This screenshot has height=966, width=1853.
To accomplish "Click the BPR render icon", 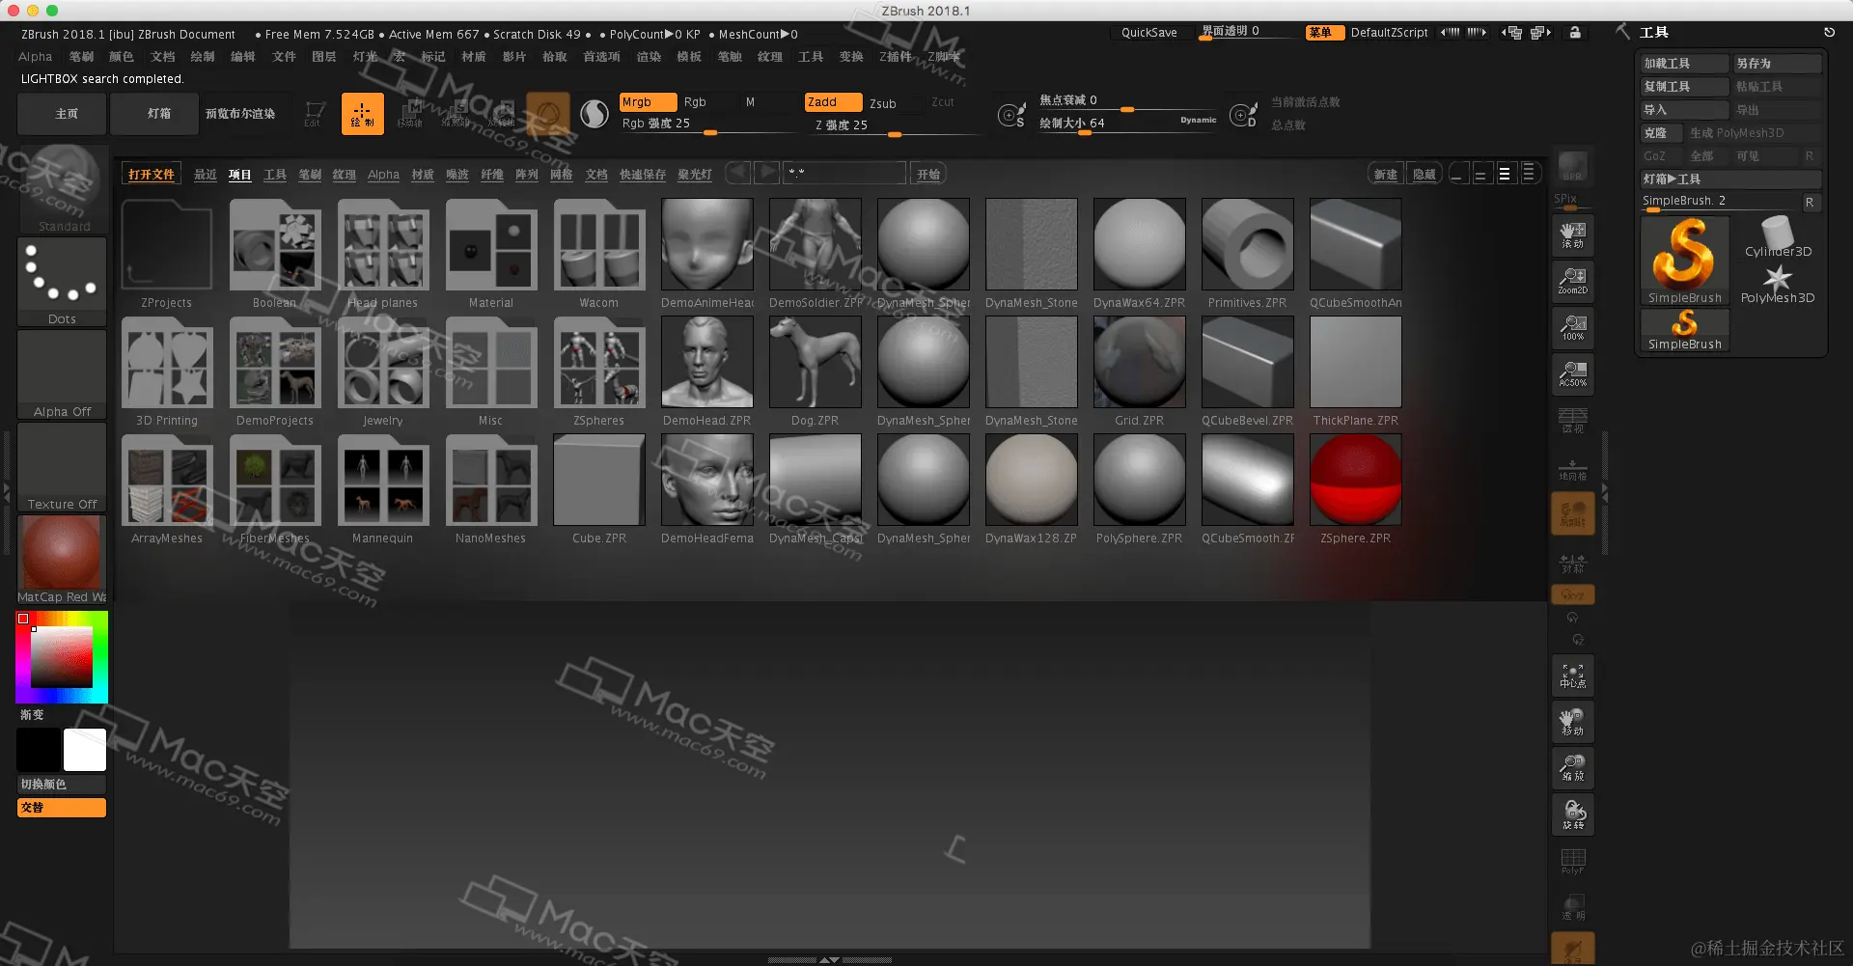I will 1573,166.
